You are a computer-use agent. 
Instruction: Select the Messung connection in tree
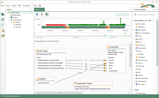click(x=18, y=27)
